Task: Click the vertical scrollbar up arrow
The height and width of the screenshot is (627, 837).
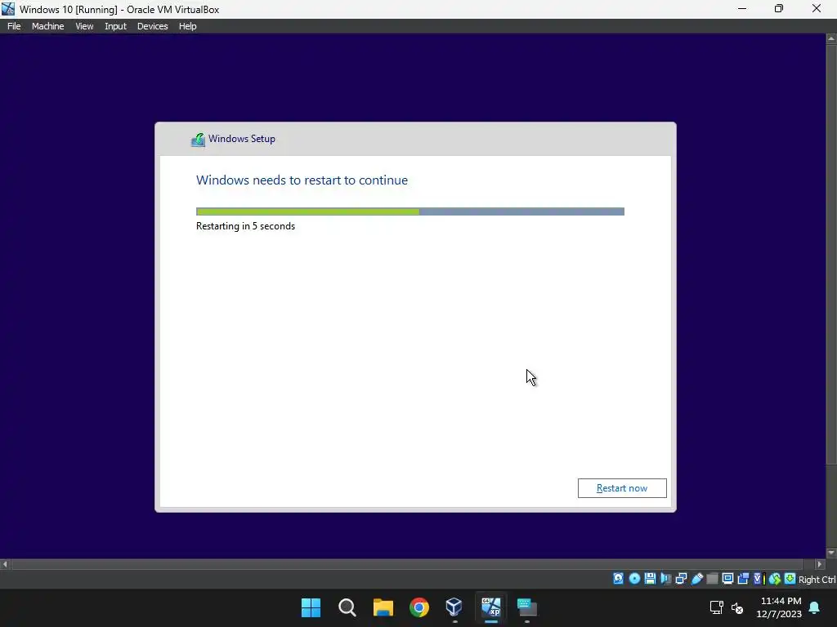Action: (831, 38)
